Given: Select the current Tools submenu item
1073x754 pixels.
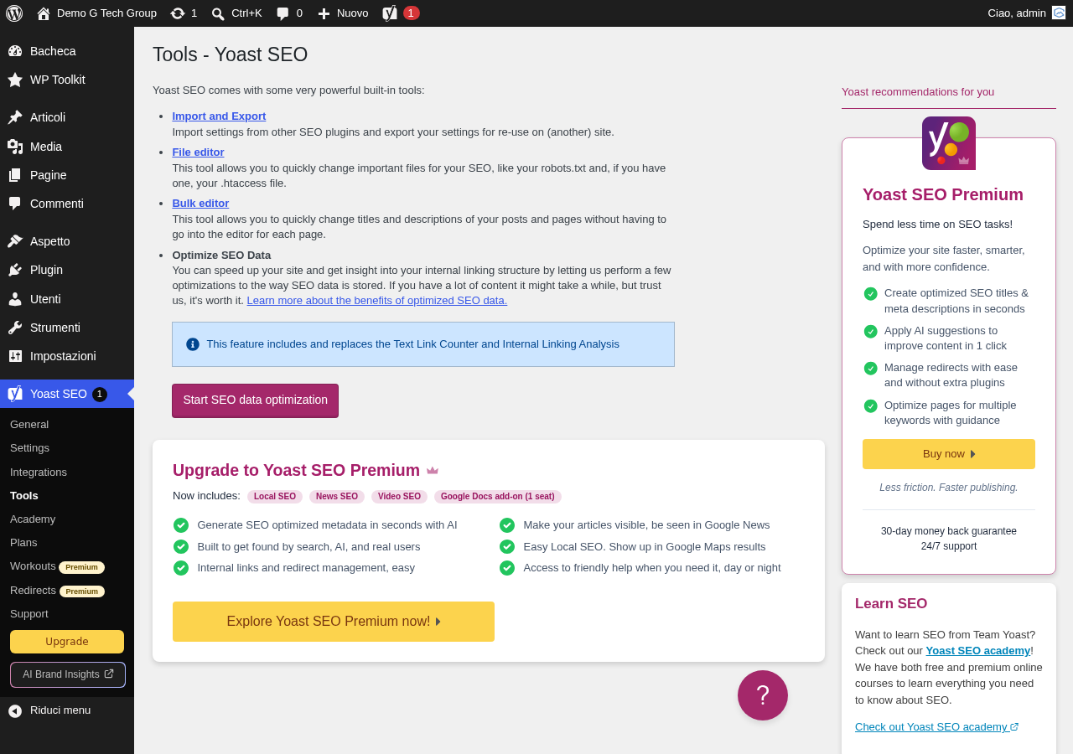Looking at the screenshot, I should (x=24, y=496).
